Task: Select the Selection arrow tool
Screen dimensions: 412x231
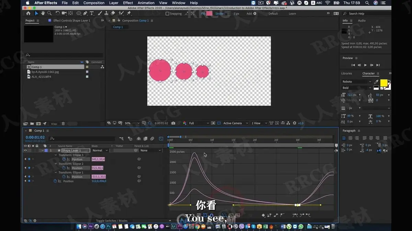Action: coord(36,13)
